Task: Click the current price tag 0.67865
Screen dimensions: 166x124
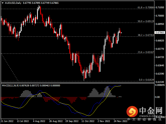Action: tap(160, 33)
